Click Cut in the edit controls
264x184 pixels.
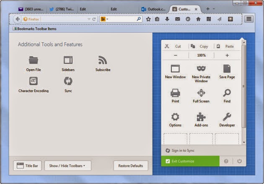[x=176, y=46]
